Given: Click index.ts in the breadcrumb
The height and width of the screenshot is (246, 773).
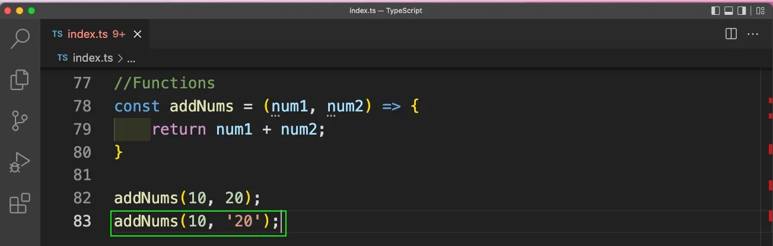Looking at the screenshot, I should [x=93, y=58].
